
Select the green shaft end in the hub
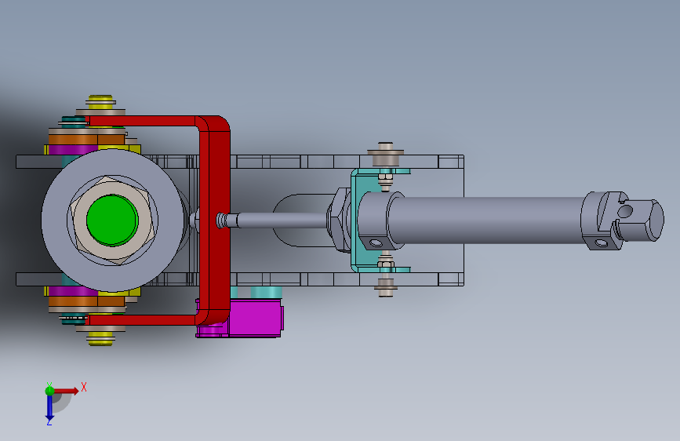[x=112, y=220]
